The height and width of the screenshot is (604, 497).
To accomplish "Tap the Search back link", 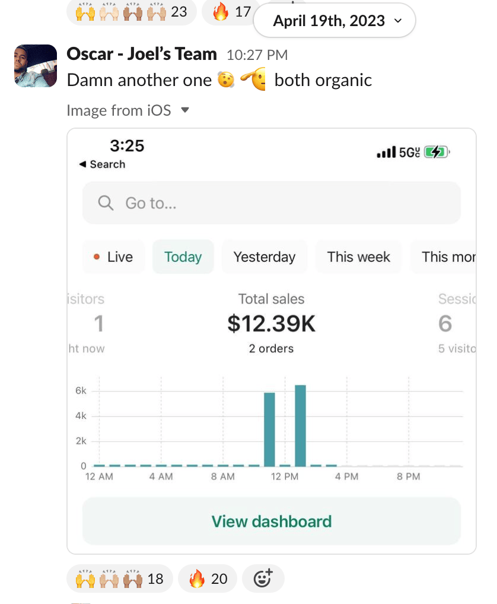I will (x=103, y=164).
